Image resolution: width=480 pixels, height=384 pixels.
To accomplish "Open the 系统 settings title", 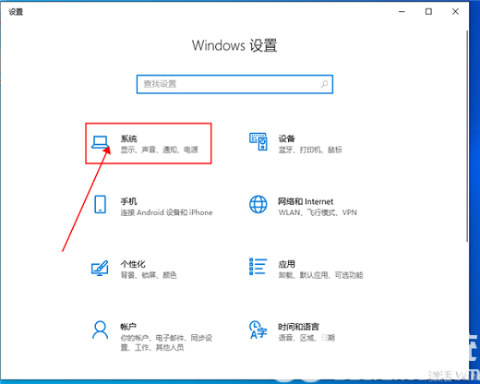I will pyautogui.click(x=128, y=138).
